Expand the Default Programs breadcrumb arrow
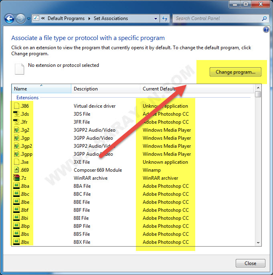273x275 pixels. pyautogui.click(x=89, y=18)
